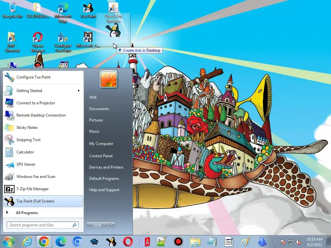Open the window icon app in taskbar
Image resolution: width=331 pixels, height=248 pixels.
coord(229,242)
